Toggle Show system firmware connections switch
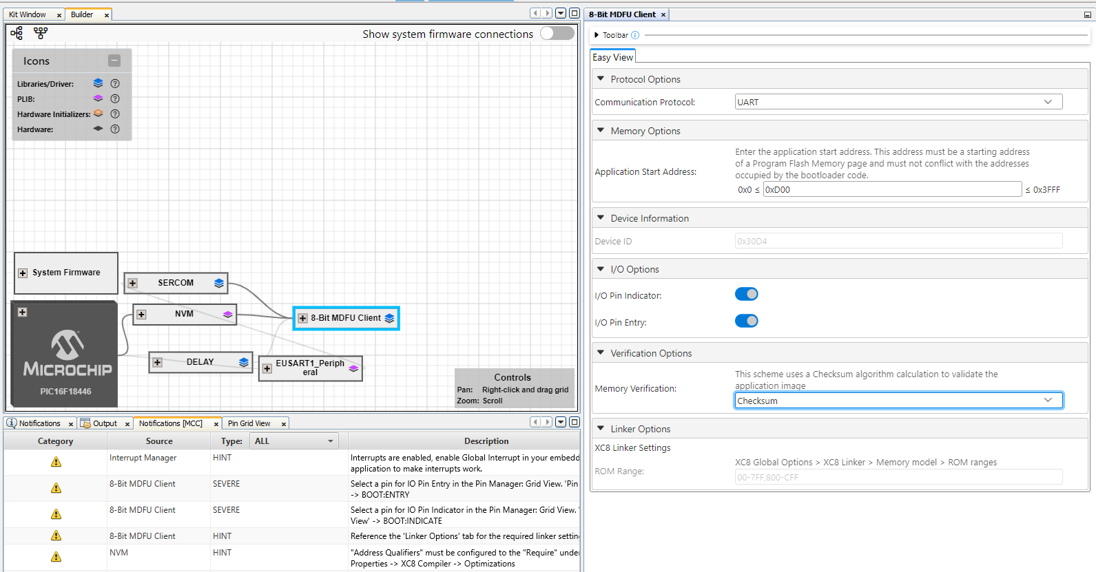This screenshot has width=1096, height=572. pos(557,33)
